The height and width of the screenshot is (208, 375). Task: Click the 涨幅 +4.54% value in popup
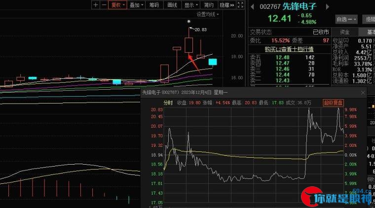tap(223, 103)
